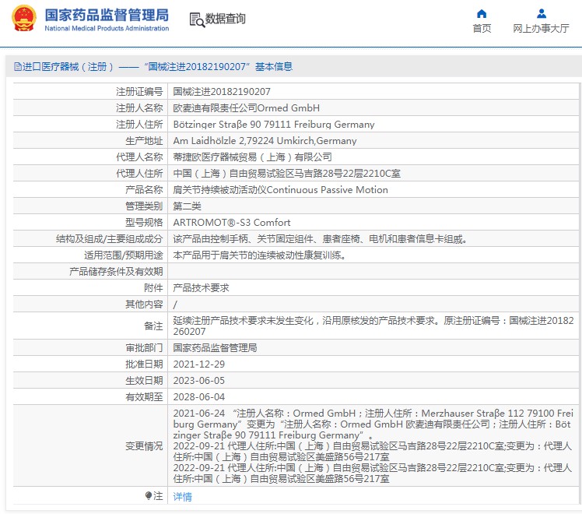Click the 数据查询 magnifier document icon

pos(196,19)
